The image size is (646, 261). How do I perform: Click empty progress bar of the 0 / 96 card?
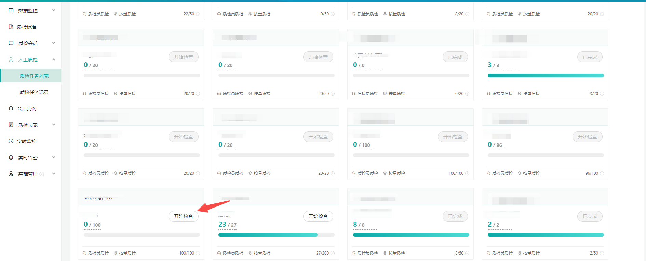(x=546, y=155)
